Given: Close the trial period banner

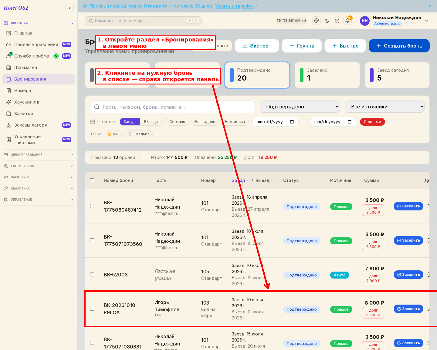Looking at the screenshot, I should (x=430, y=6).
